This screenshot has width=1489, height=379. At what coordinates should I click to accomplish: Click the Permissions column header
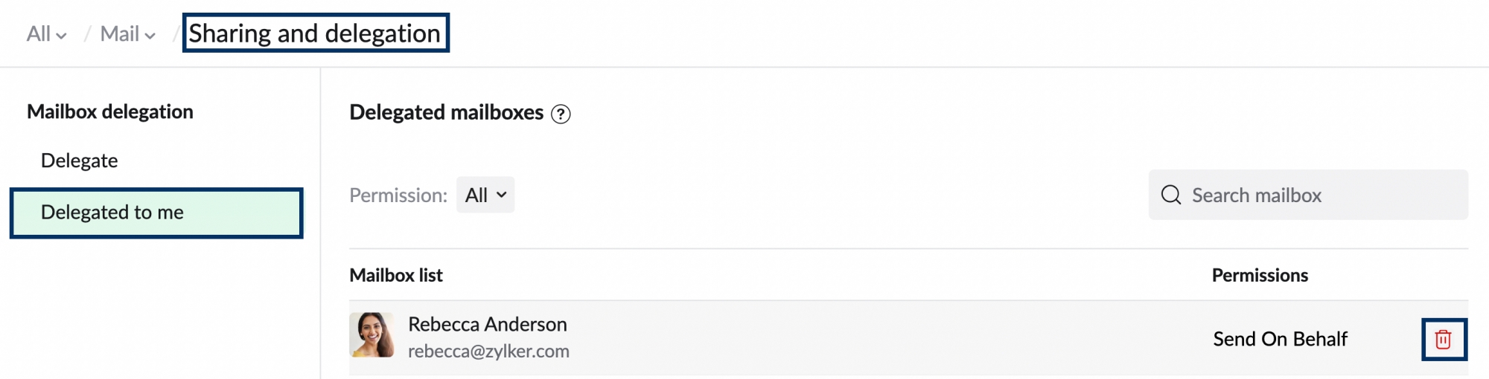coord(1260,275)
